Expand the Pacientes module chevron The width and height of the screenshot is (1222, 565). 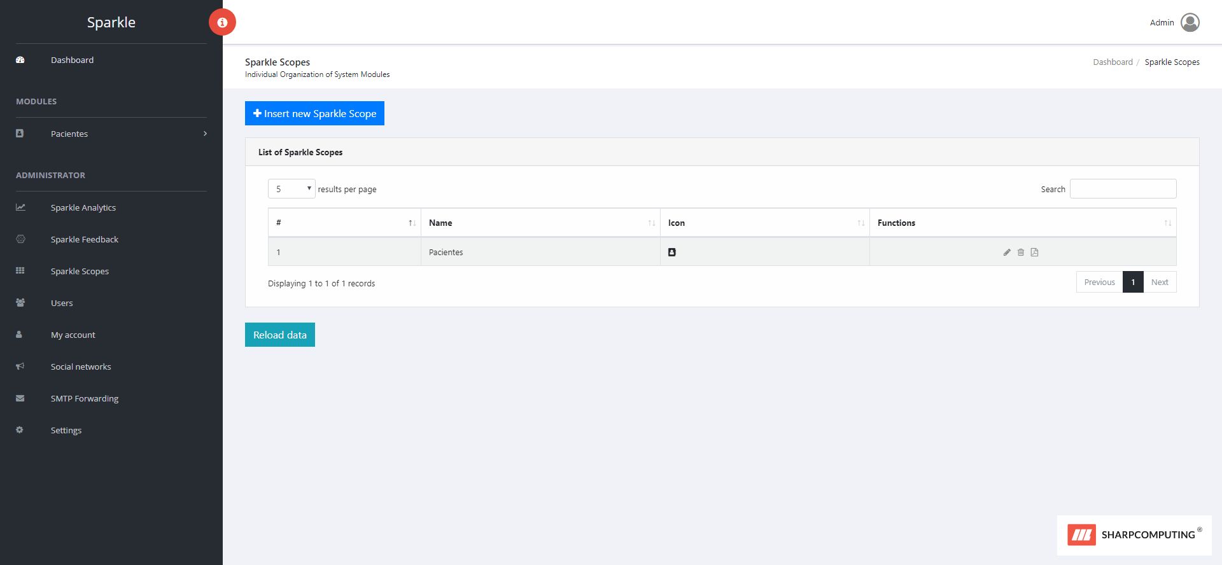coord(205,134)
